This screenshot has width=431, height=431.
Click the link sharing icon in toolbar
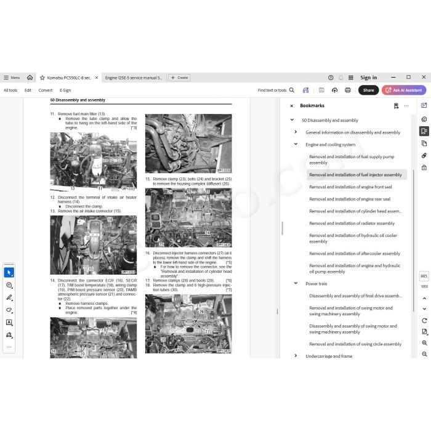(x=305, y=90)
